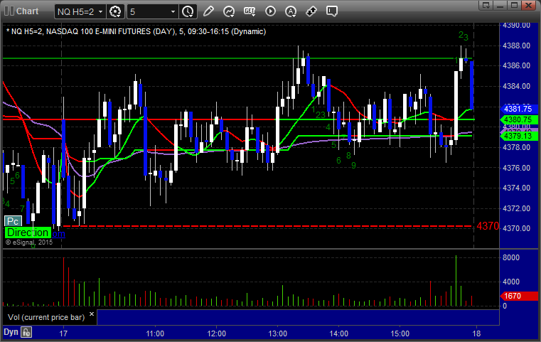Viewport: 541px width, 342px height.
Task: Click the 4386.00 price scale label
Action: (x=517, y=65)
